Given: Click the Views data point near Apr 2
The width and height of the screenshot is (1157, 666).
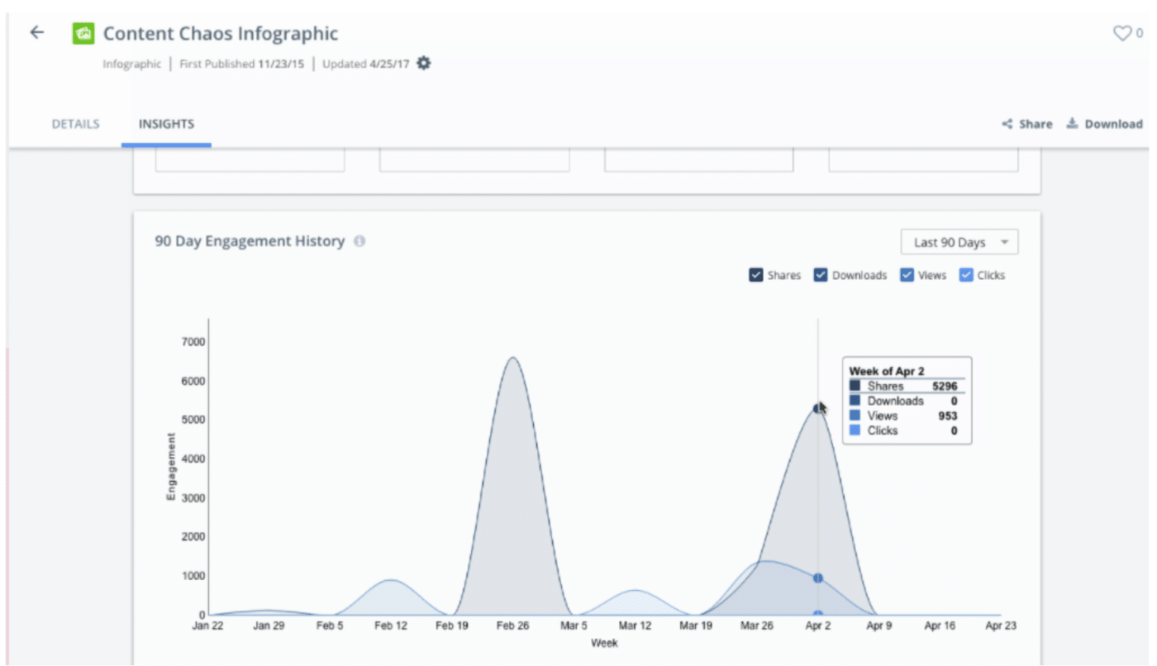Looking at the screenshot, I should (x=817, y=577).
